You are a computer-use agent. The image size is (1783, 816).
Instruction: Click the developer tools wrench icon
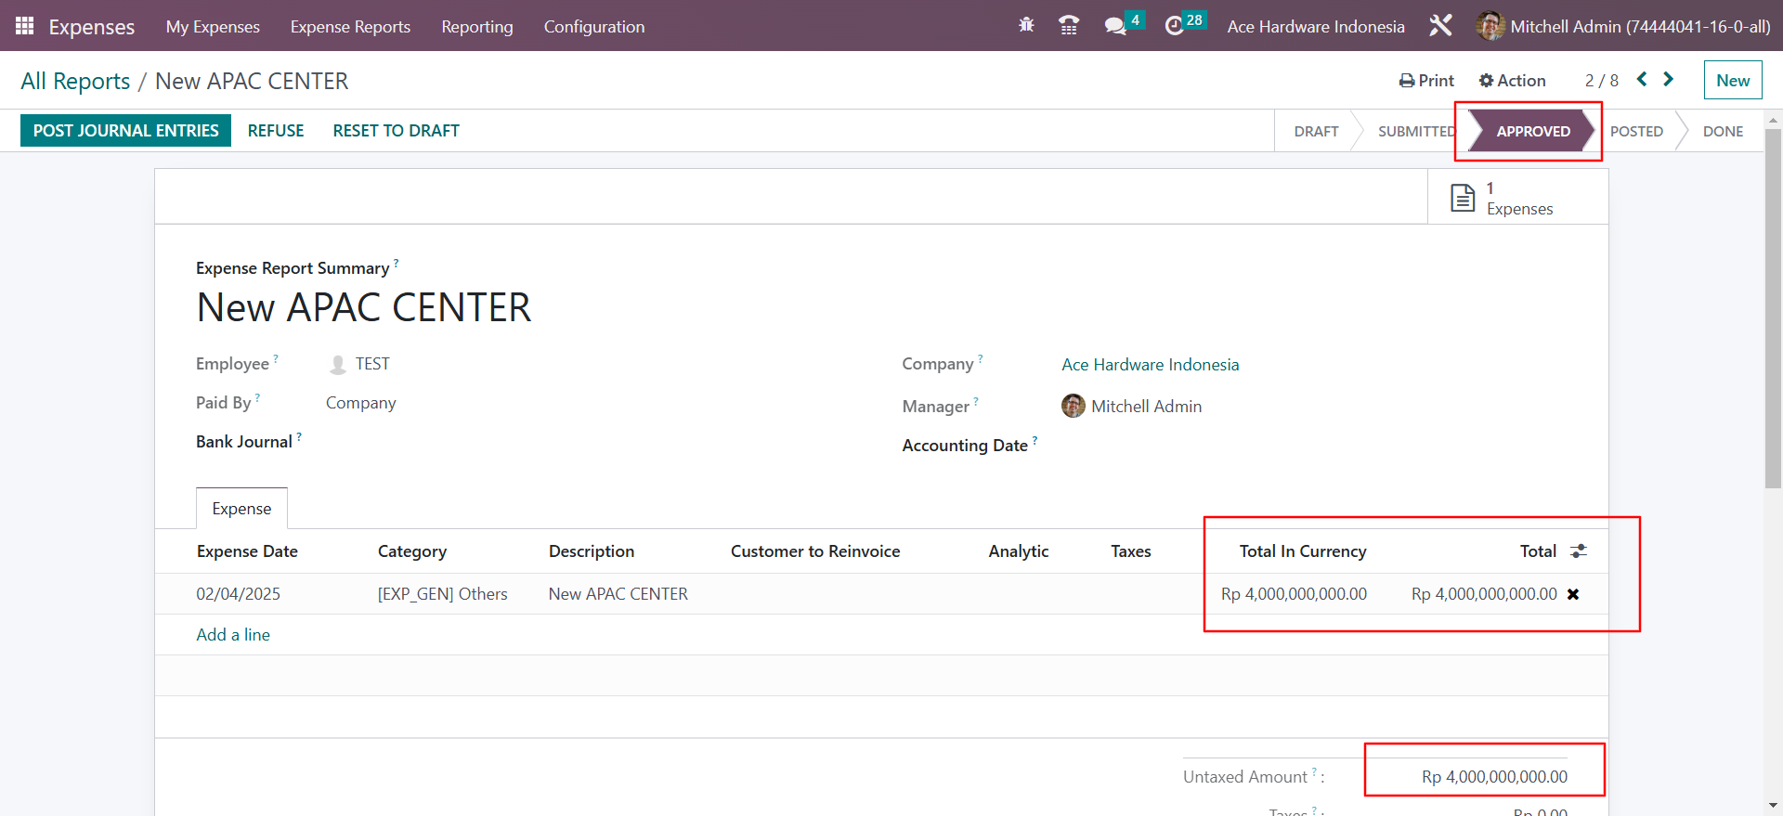(1440, 26)
